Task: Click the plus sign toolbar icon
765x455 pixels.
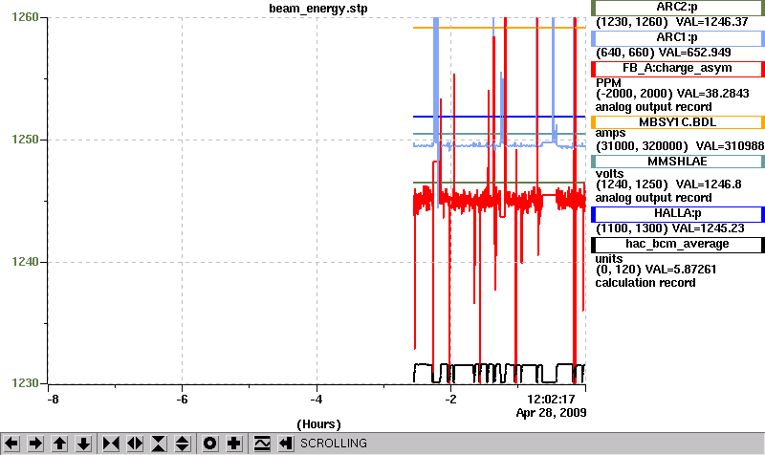Action: pos(233,444)
